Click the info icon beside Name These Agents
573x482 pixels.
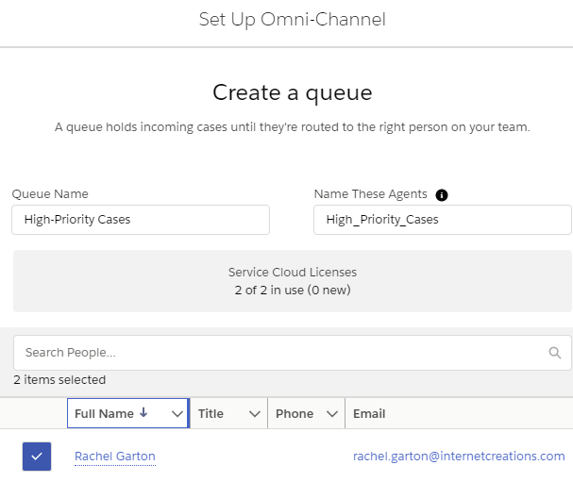pos(442,195)
